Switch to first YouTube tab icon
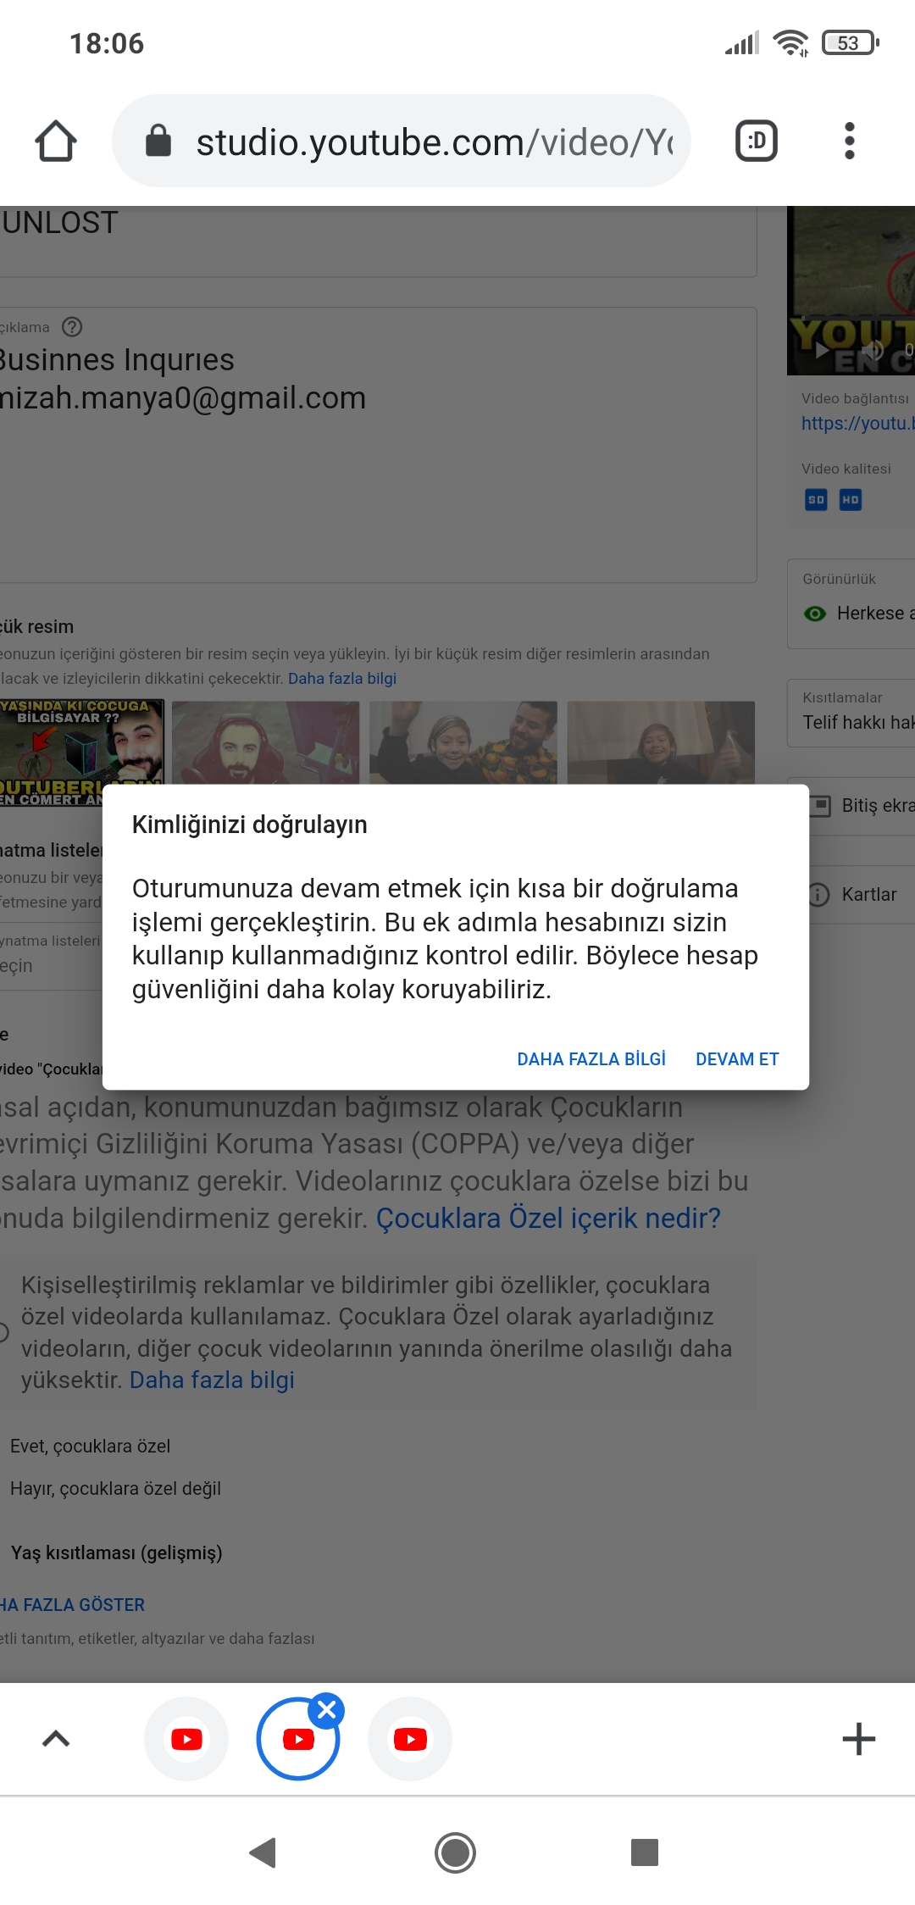The height and width of the screenshot is (1905, 915). pyautogui.click(x=186, y=1739)
